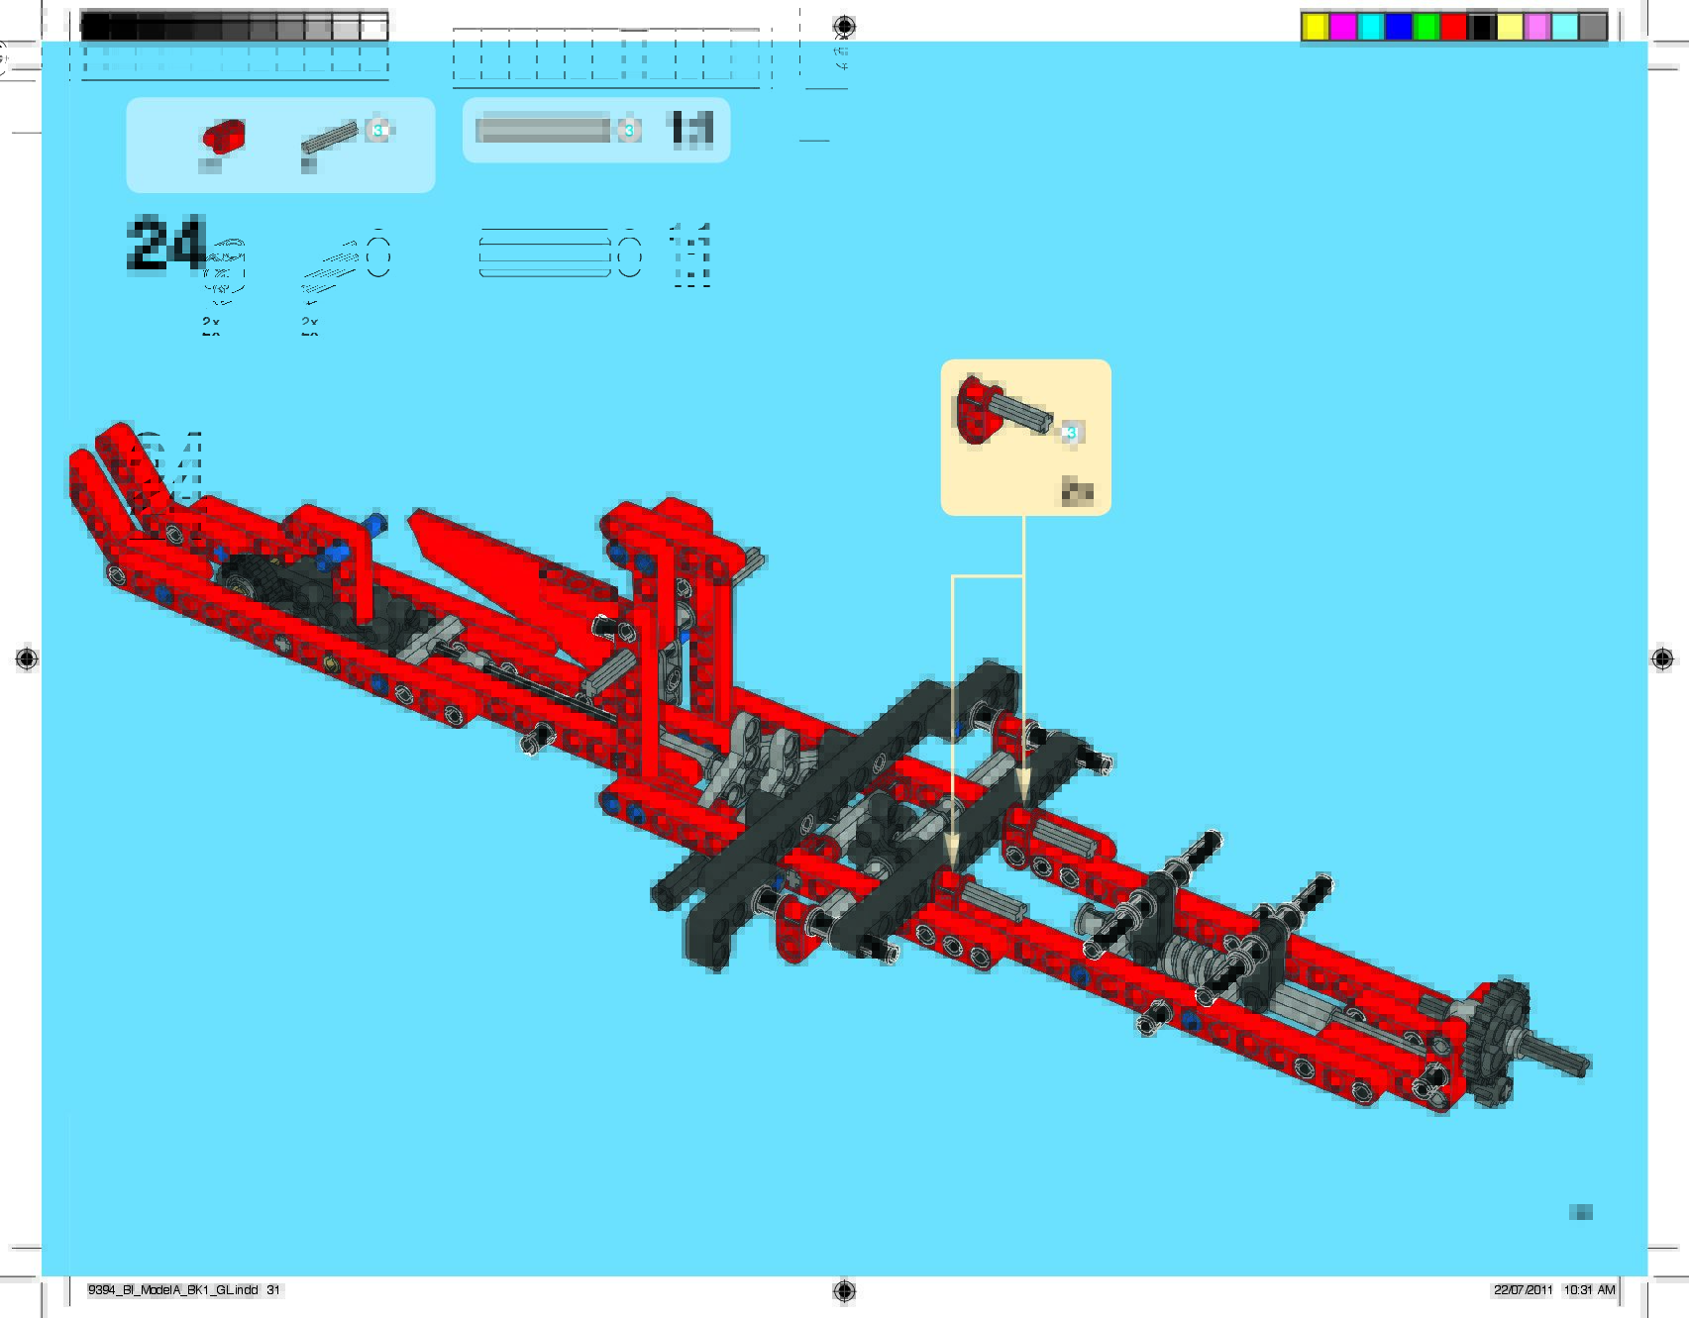Click the large step number 24
The image size is (1689, 1318).
point(164,244)
